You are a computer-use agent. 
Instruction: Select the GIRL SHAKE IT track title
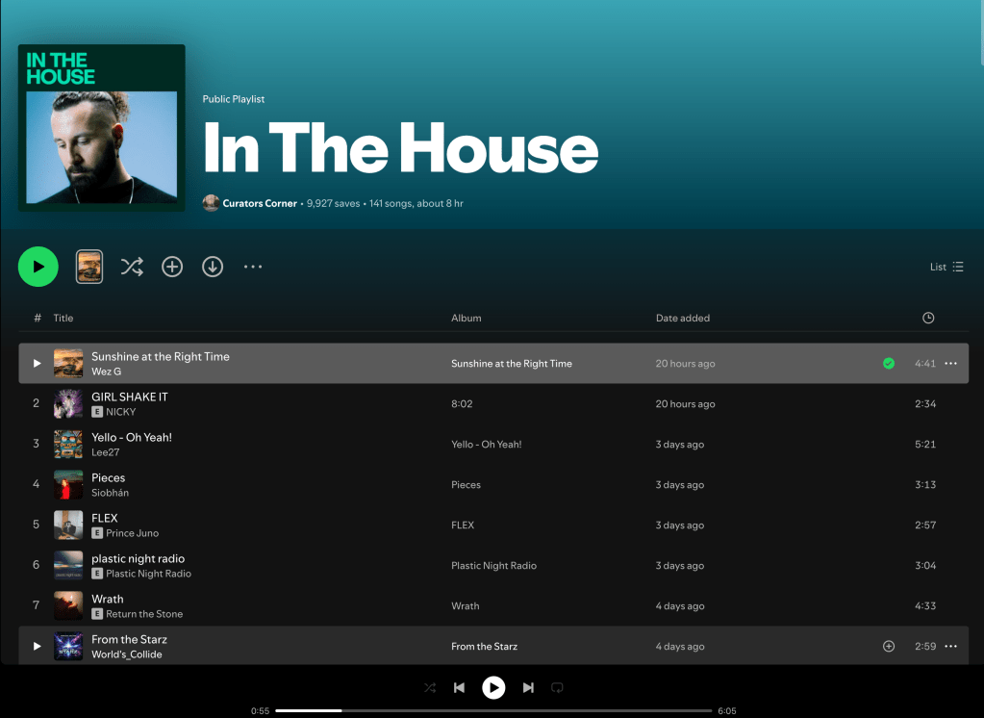coord(129,397)
